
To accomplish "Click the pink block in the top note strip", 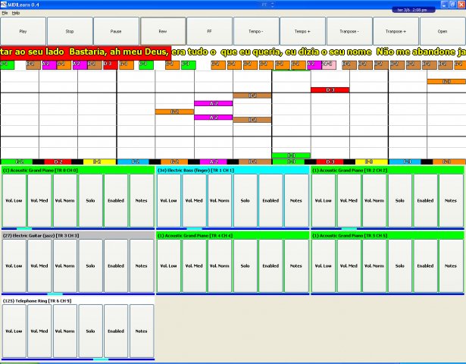I will click(329, 64).
